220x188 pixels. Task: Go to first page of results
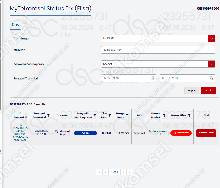(100, 172)
